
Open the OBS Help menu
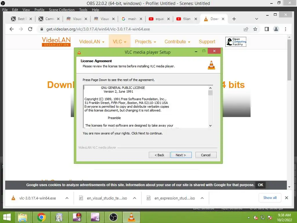coord(95,10)
